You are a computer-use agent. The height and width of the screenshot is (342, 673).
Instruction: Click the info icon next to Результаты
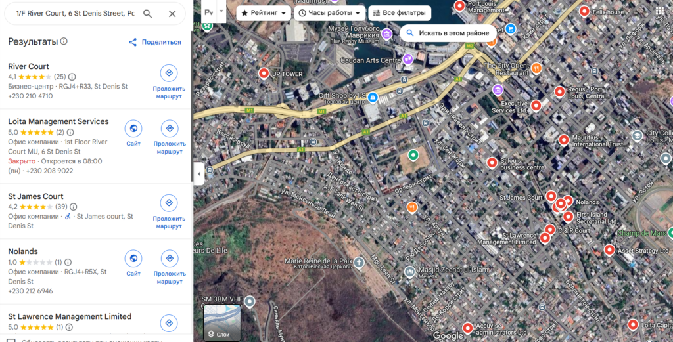click(x=64, y=41)
